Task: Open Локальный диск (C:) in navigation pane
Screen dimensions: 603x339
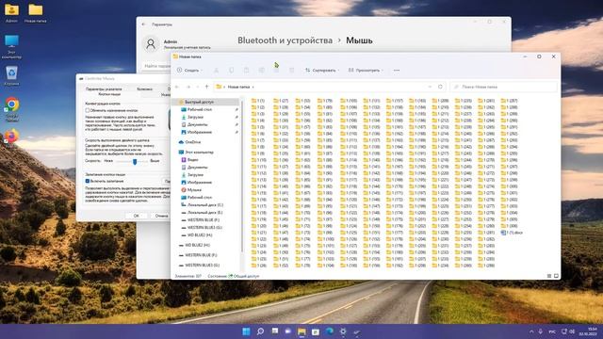Action: coord(205,205)
